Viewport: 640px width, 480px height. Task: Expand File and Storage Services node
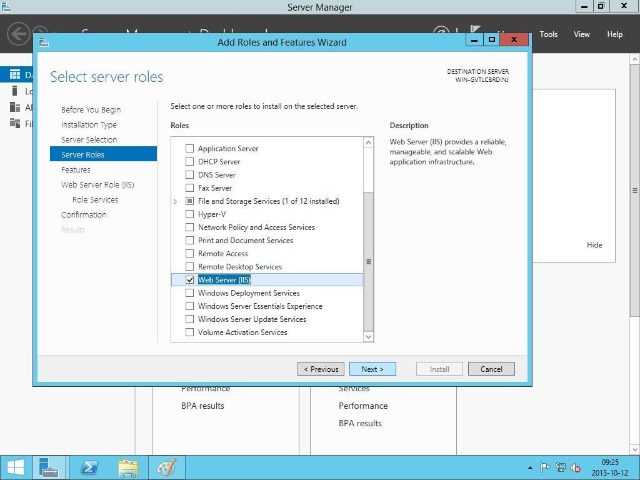[x=175, y=201]
